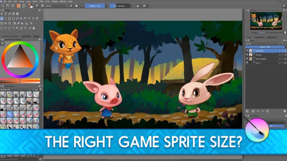Hide the Den.png layer eye icon

[247, 55]
